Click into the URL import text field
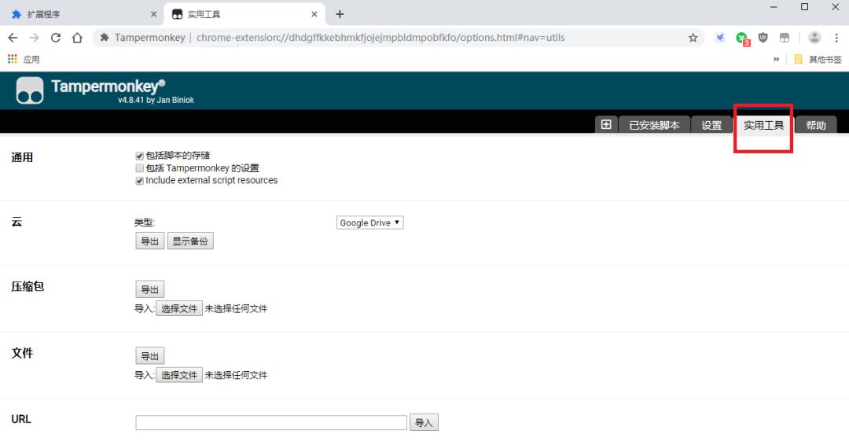 [270, 422]
